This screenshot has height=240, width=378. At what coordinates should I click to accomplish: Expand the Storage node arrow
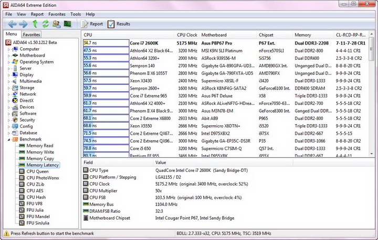pyautogui.click(x=9, y=88)
